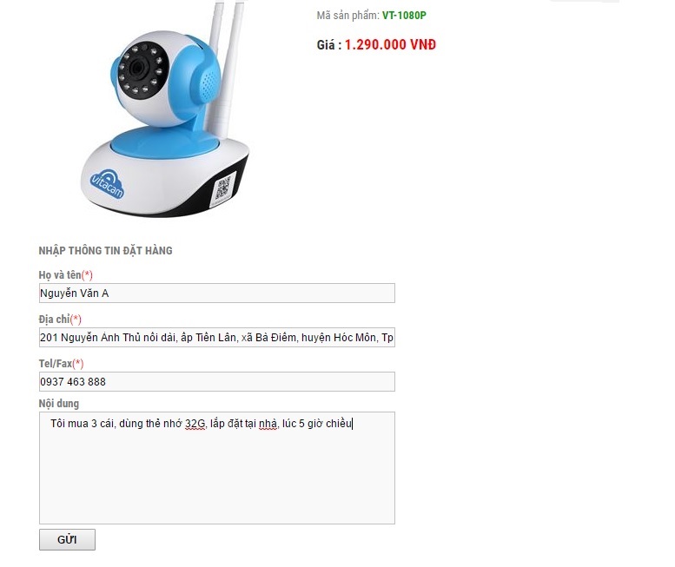The image size is (675, 567).
Task: Click the 'NHẬP THÔNG TIN ĐẶT HÀNG' heading
Action: click(105, 250)
